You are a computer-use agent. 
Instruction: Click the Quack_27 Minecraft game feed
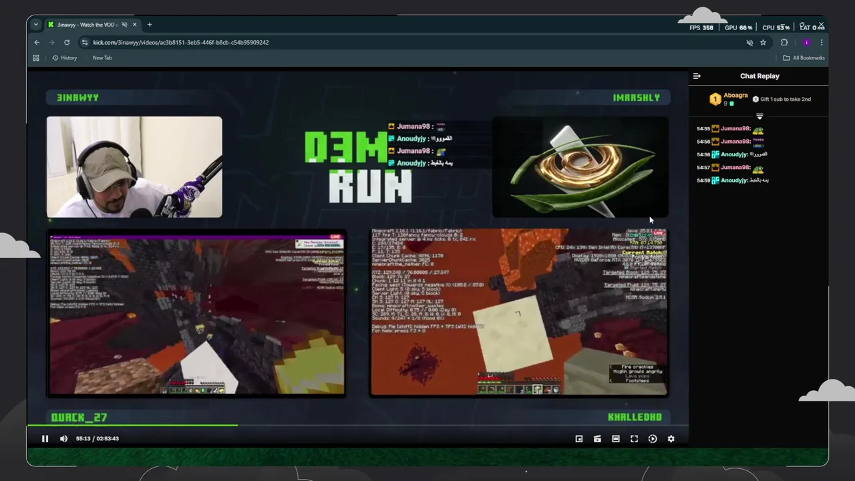196,313
